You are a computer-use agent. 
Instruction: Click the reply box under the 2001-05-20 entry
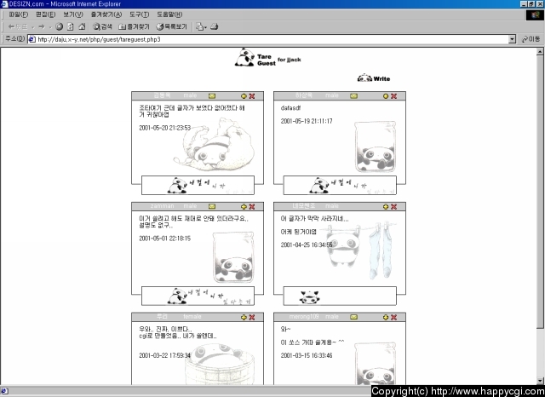pos(198,185)
